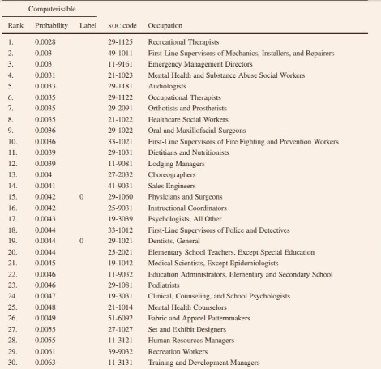Click the 'Occupation' column header
The image size is (381, 369).
pyautogui.click(x=165, y=26)
